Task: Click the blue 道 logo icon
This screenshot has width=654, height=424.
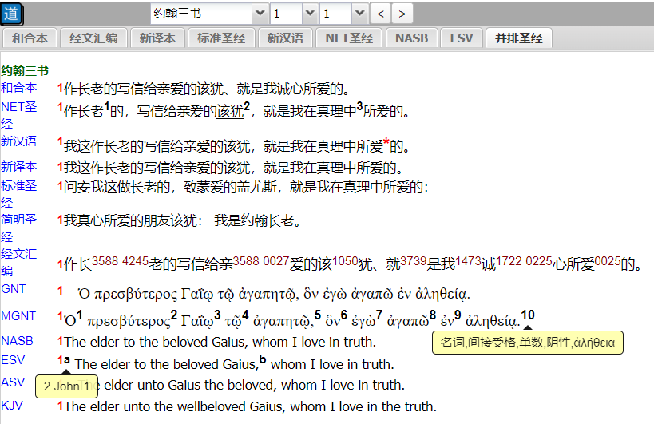Action: [x=12, y=14]
